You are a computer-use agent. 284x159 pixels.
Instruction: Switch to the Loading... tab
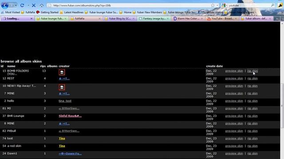tap(17, 19)
